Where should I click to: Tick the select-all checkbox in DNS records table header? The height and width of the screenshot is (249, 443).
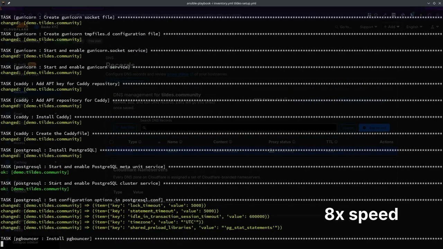coord(111,142)
